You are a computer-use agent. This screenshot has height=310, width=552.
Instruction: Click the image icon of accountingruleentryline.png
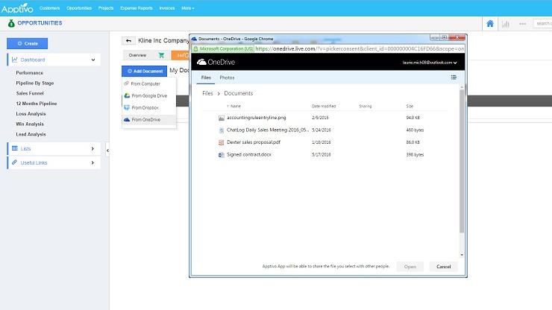click(221, 118)
